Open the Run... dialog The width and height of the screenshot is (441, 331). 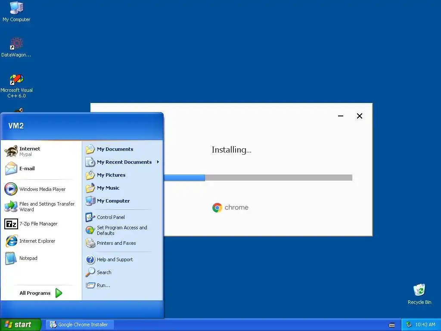(123, 285)
